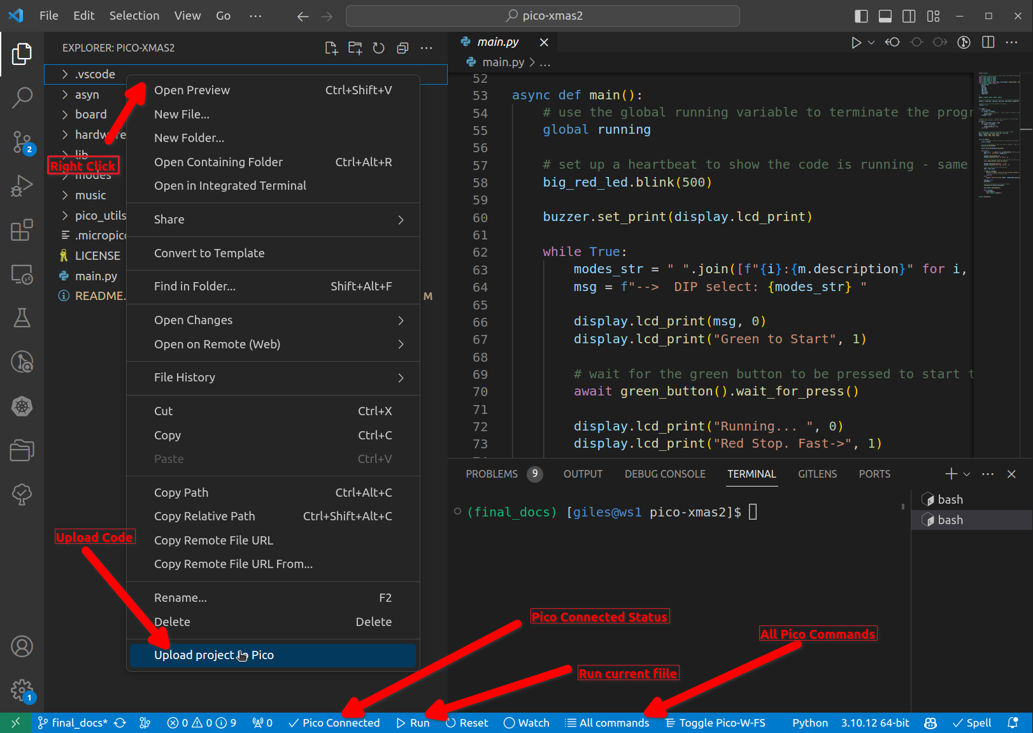Open the new terminal profile dropdown

tap(967, 474)
